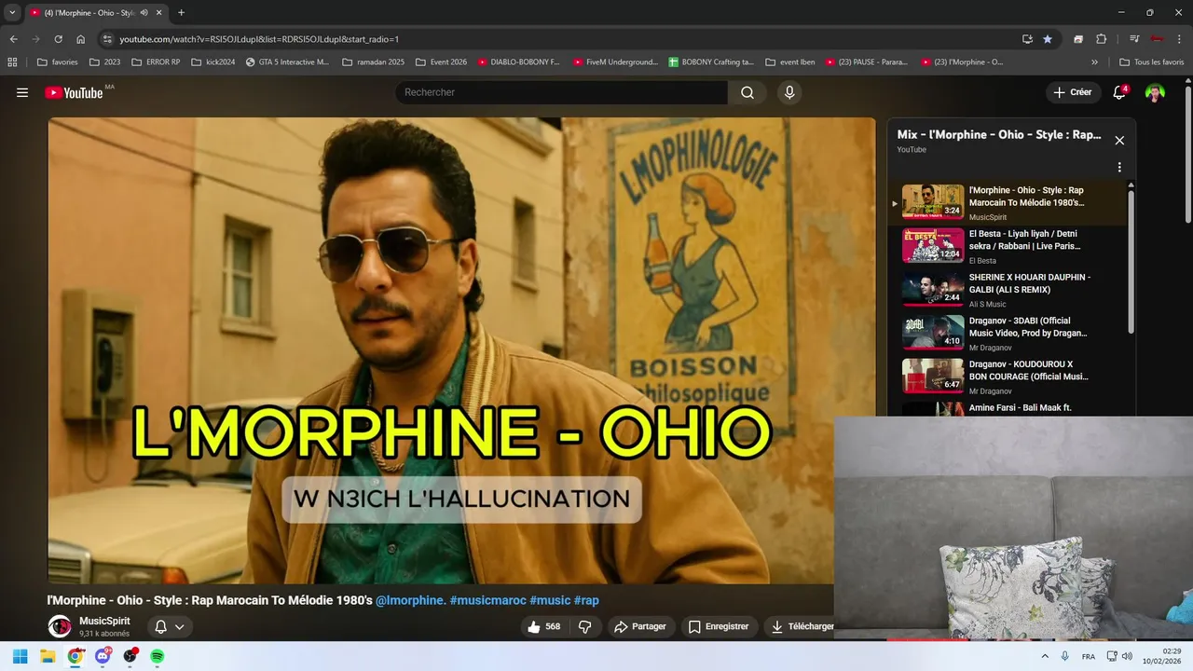Open the kick2024 bookmark folder
Image resolution: width=1193 pixels, height=671 pixels.
(213, 62)
